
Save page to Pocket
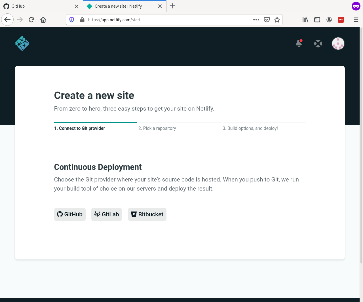click(x=267, y=20)
